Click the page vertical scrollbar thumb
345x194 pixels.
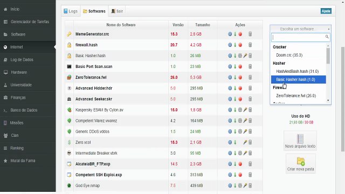pyautogui.click(x=343, y=99)
